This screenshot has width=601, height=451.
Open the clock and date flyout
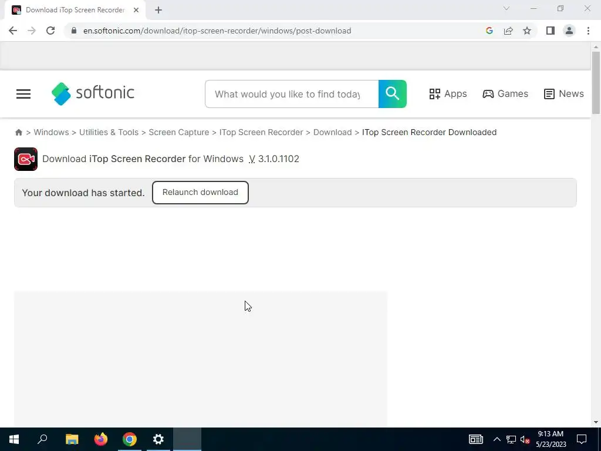(551, 439)
